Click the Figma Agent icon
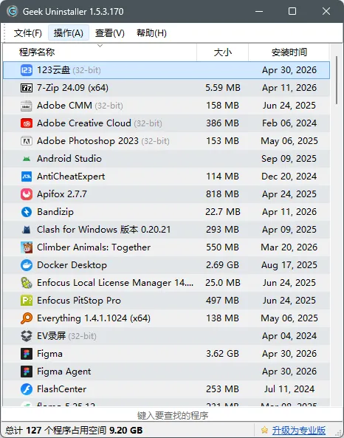 27,372
